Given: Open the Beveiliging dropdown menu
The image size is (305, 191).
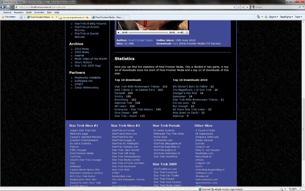Looking at the screenshot, I should pyautogui.click(x=286, y=17).
